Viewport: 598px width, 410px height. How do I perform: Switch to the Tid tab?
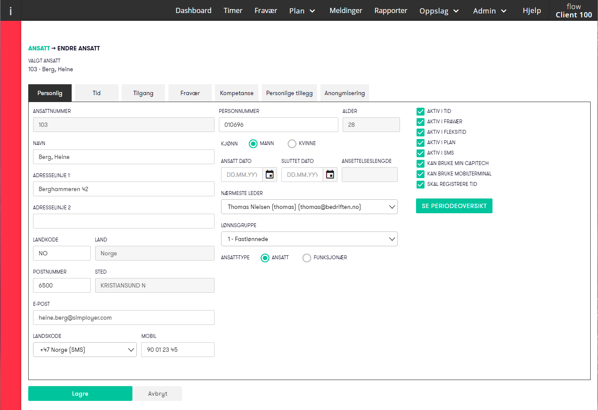coord(96,93)
